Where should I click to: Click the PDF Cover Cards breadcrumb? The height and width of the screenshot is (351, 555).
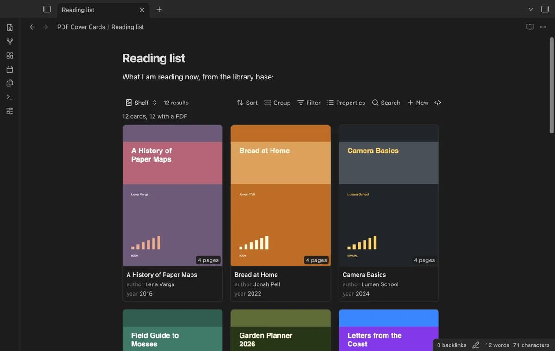[x=81, y=27]
